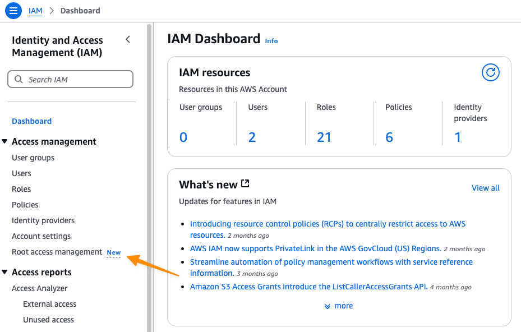521x332 pixels.
Task: Refresh the IAM resources panel
Action: (x=490, y=72)
